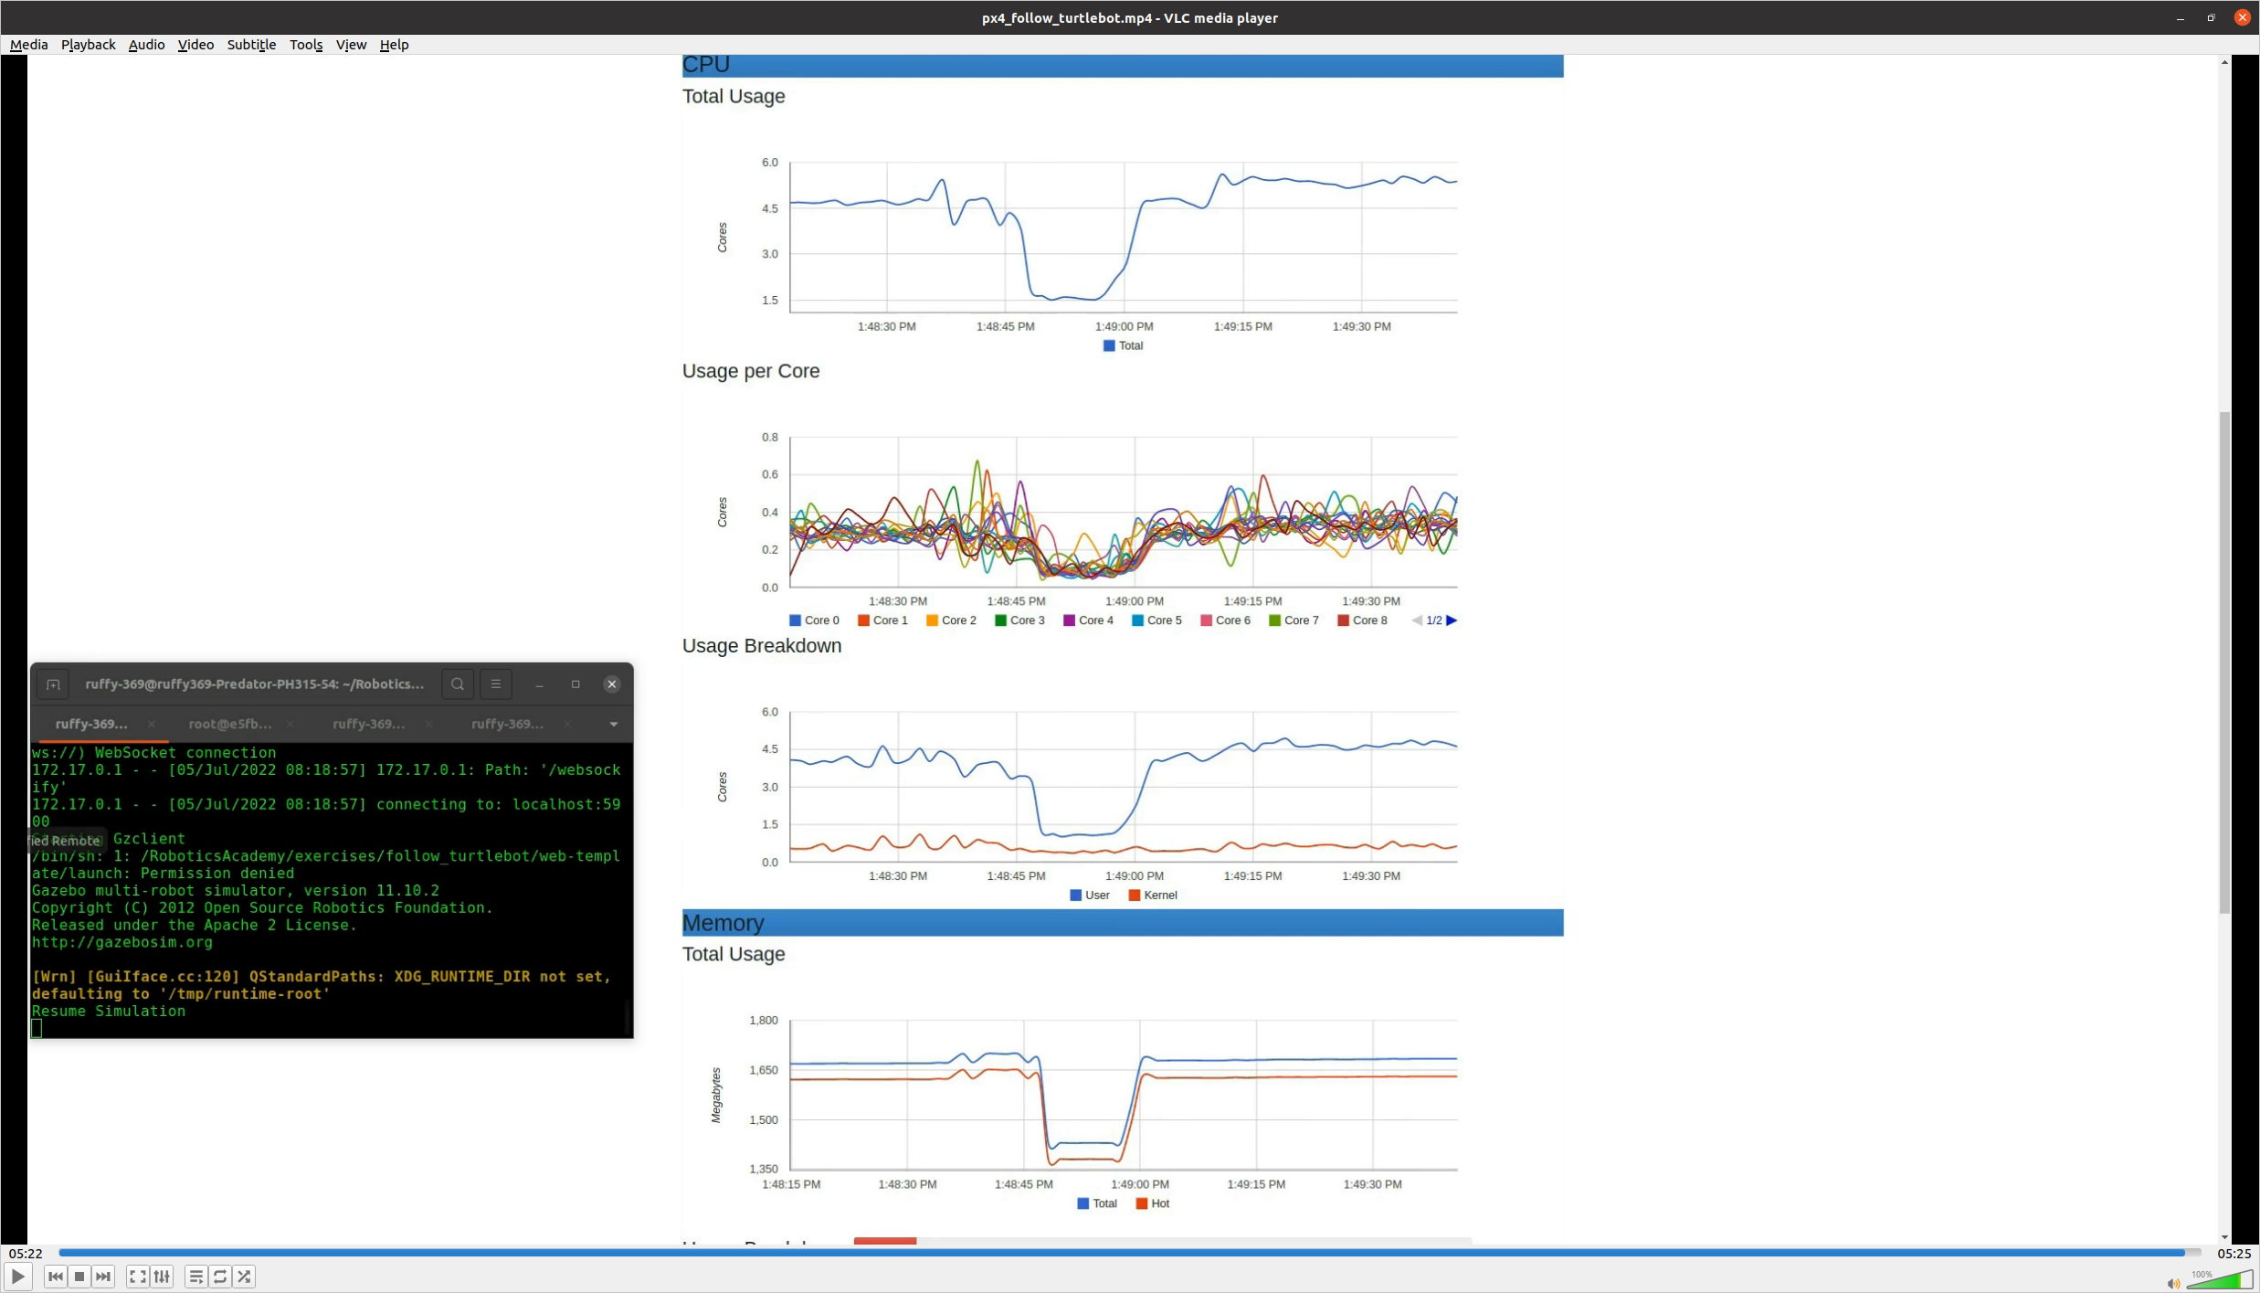This screenshot has width=2260, height=1293.
Task: Switch to the root@e5fb terminal tab
Action: [230, 724]
